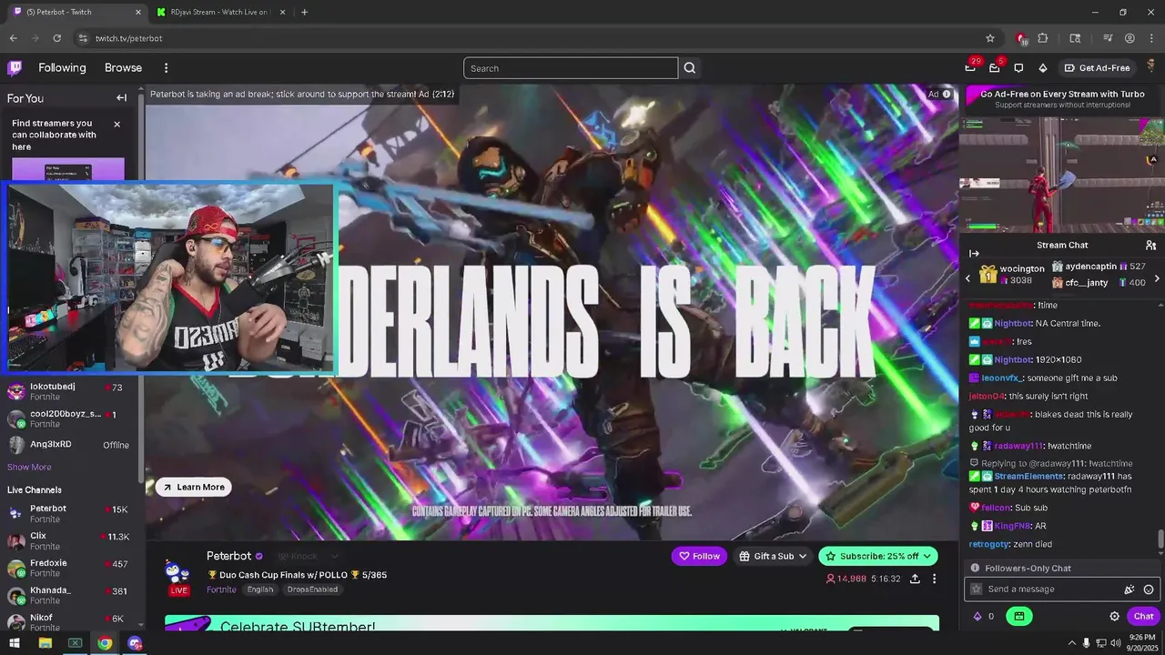This screenshot has width=1165, height=655.
Task: Show hidden system tray icons
Action: (x=1071, y=643)
